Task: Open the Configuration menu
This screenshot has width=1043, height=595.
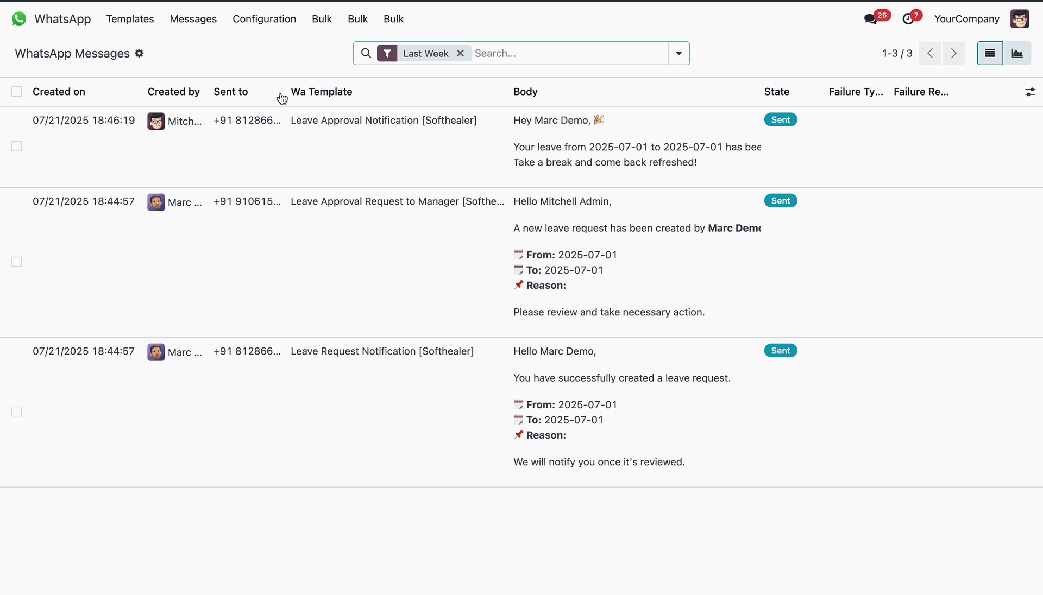Action: point(264,19)
